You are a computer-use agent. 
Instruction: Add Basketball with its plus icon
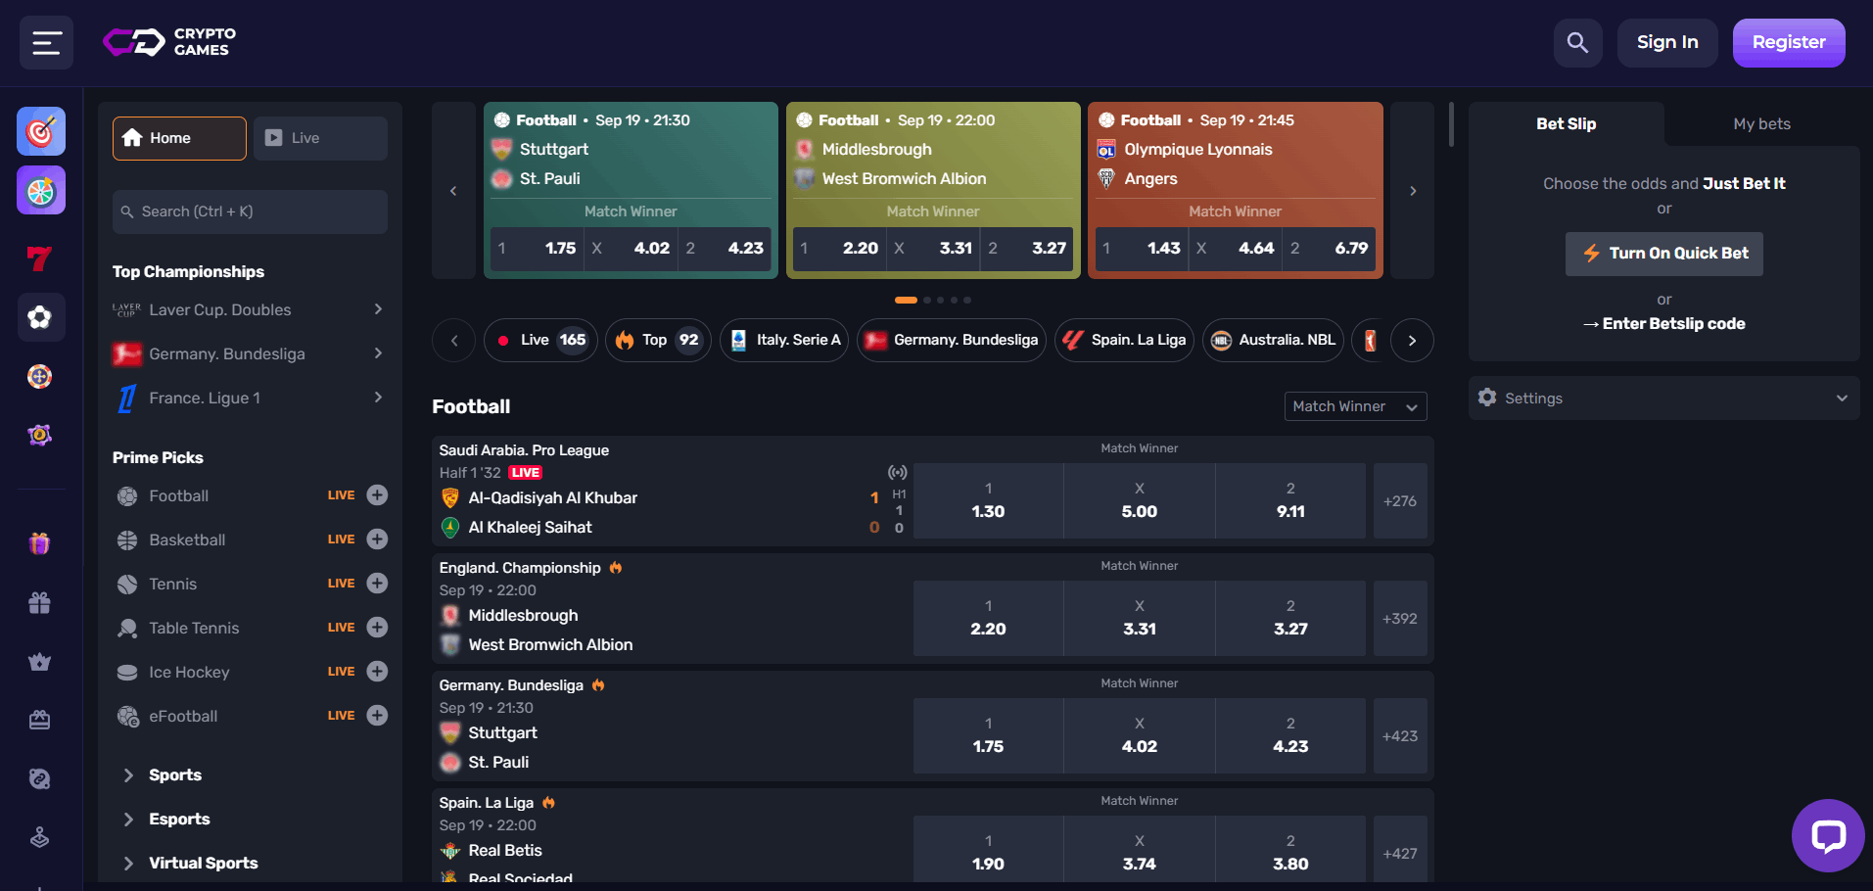[377, 539]
